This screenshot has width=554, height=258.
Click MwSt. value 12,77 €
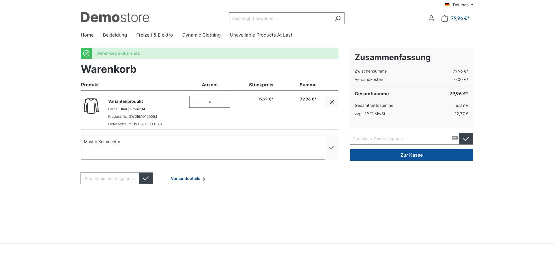click(462, 114)
